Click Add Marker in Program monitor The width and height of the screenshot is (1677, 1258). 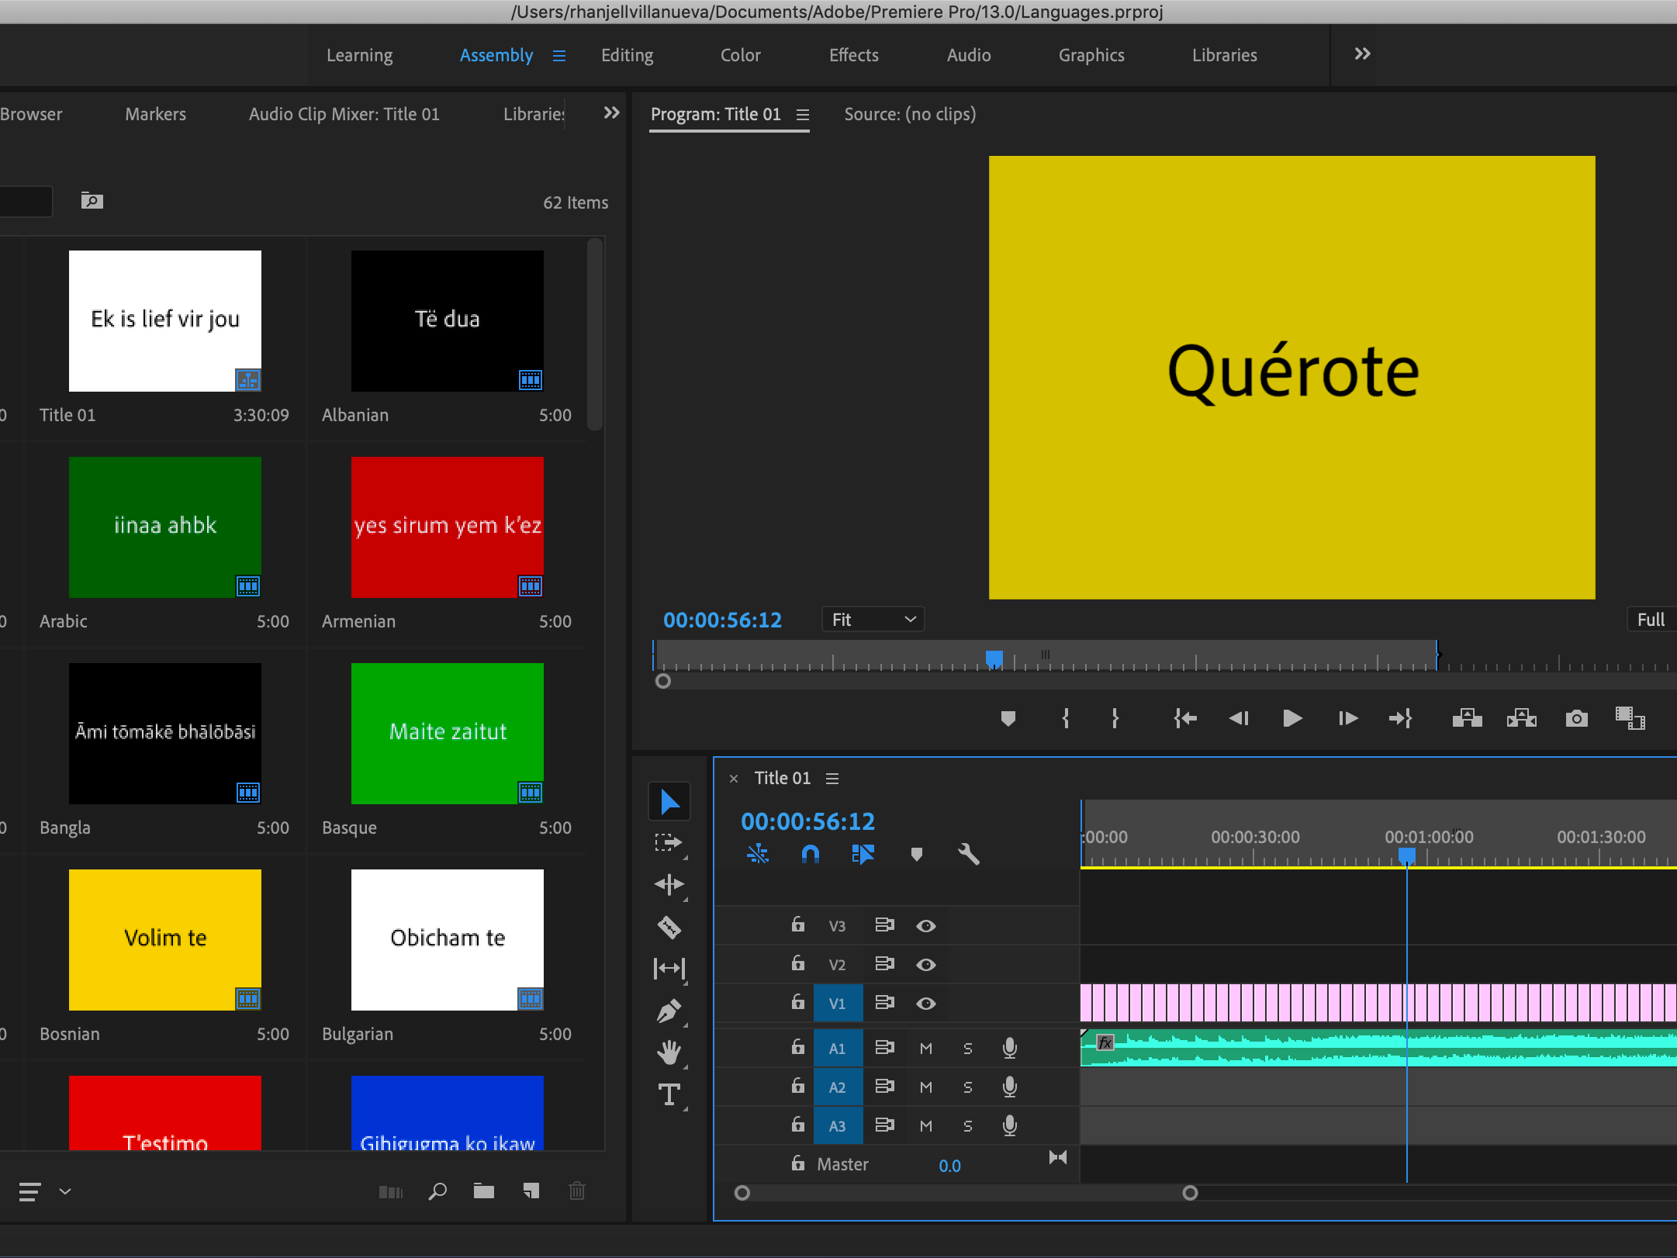[x=1008, y=718]
